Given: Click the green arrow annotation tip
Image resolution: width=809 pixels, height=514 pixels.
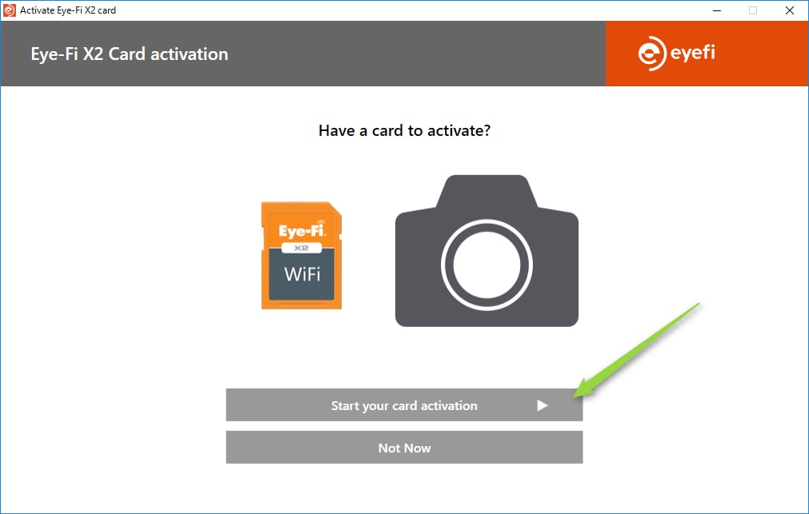Looking at the screenshot, I should (x=575, y=396).
